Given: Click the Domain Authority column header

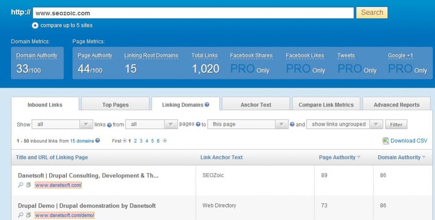Looking at the screenshot, I should click(399, 157).
